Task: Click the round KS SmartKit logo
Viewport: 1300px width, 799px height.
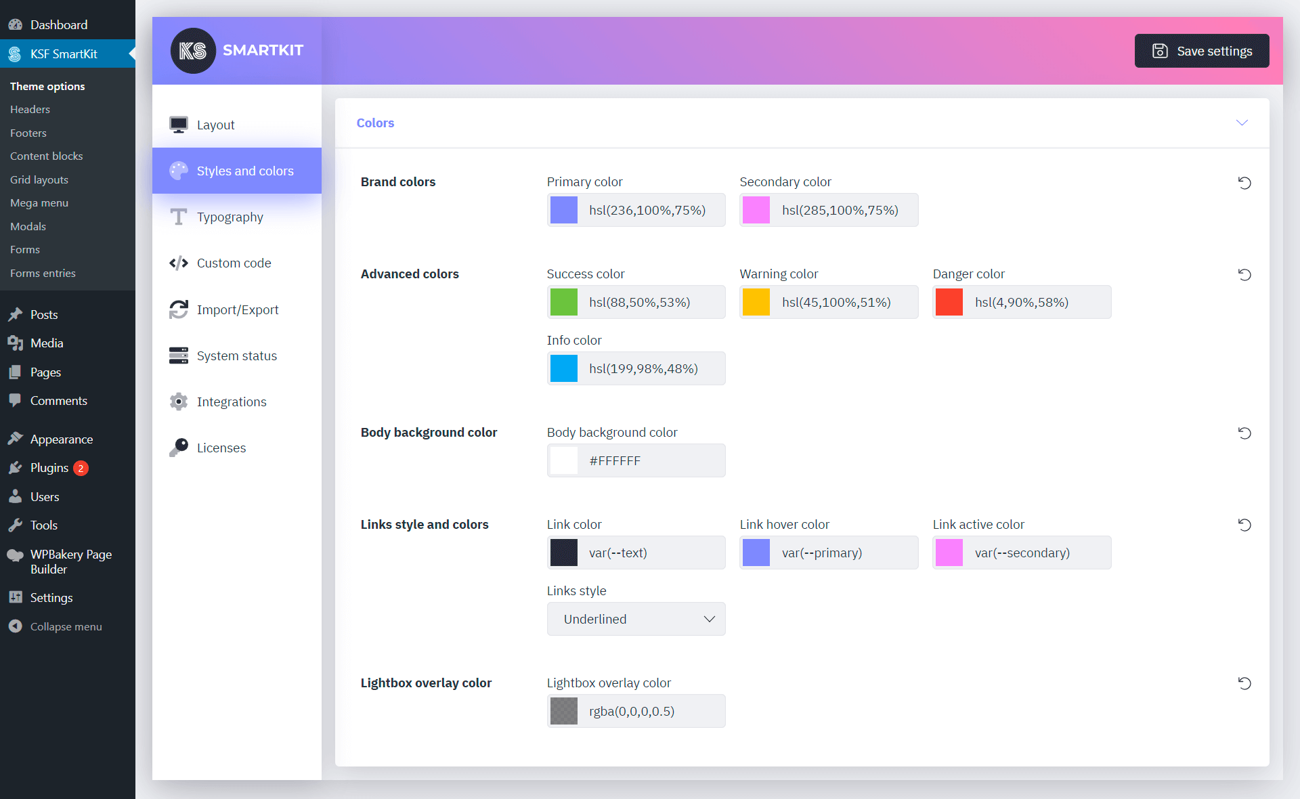Action: tap(193, 51)
